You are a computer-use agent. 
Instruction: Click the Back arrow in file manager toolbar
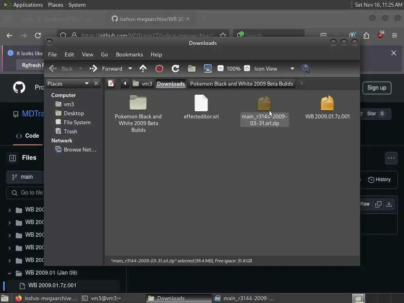[x=53, y=69]
